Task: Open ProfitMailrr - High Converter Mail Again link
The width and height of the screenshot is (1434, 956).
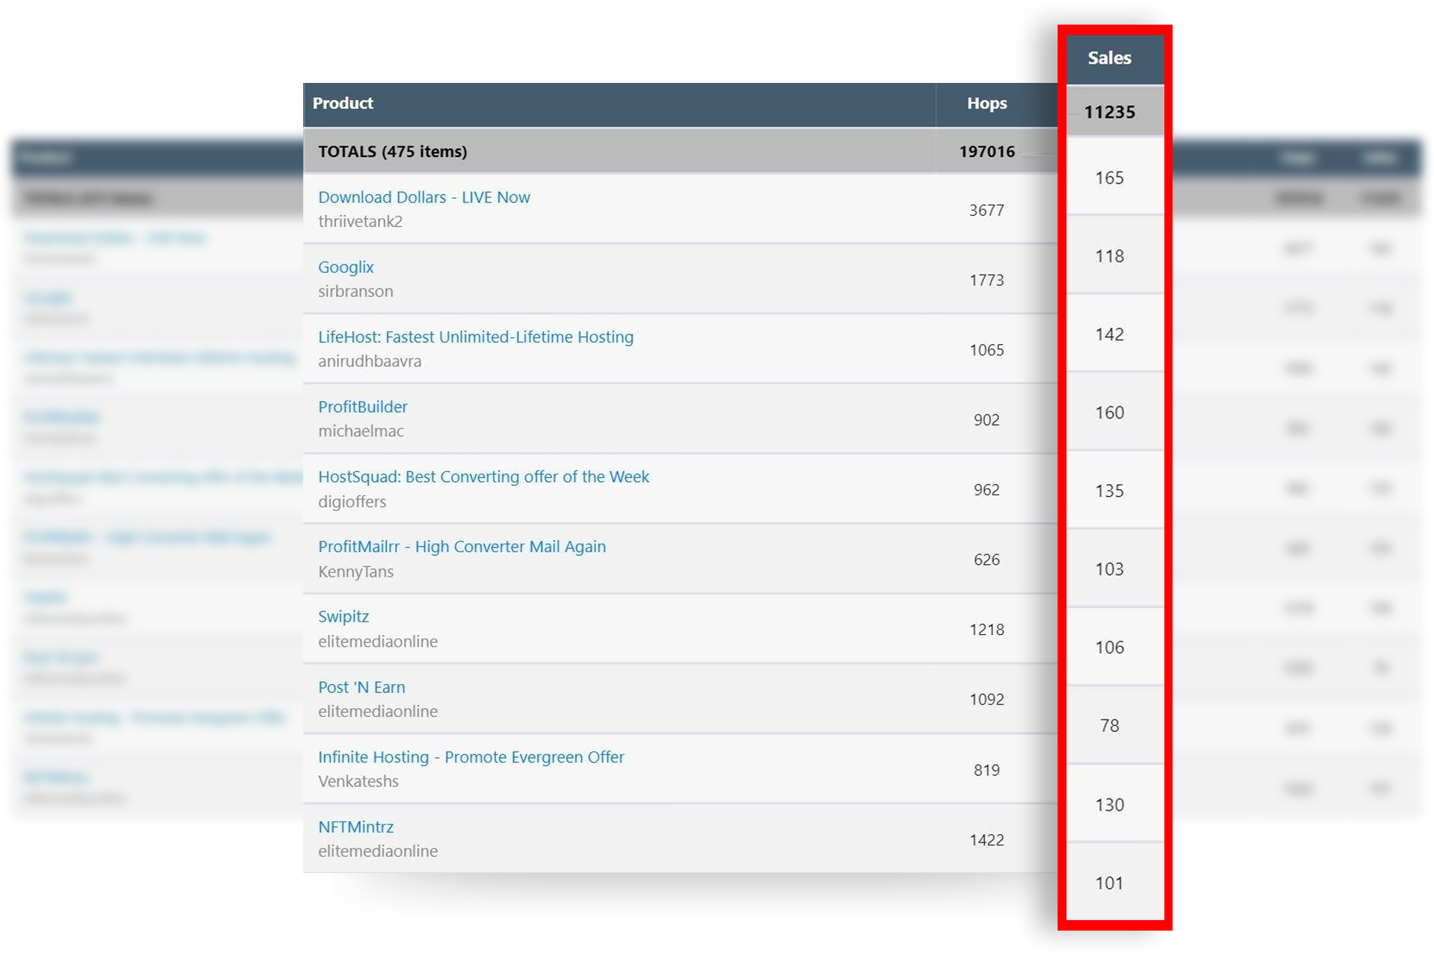Action: coord(462,547)
